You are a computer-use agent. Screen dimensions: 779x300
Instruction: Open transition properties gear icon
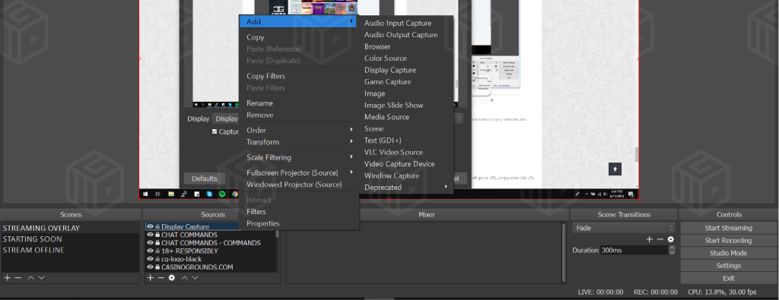tap(671, 239)
